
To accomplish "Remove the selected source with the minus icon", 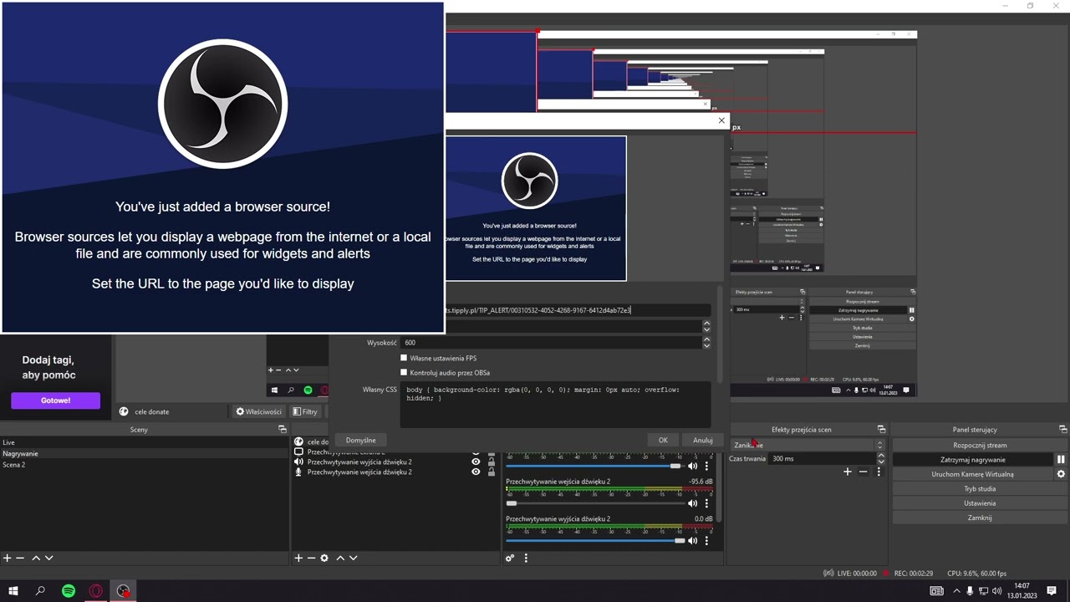I will coord(311,558).
